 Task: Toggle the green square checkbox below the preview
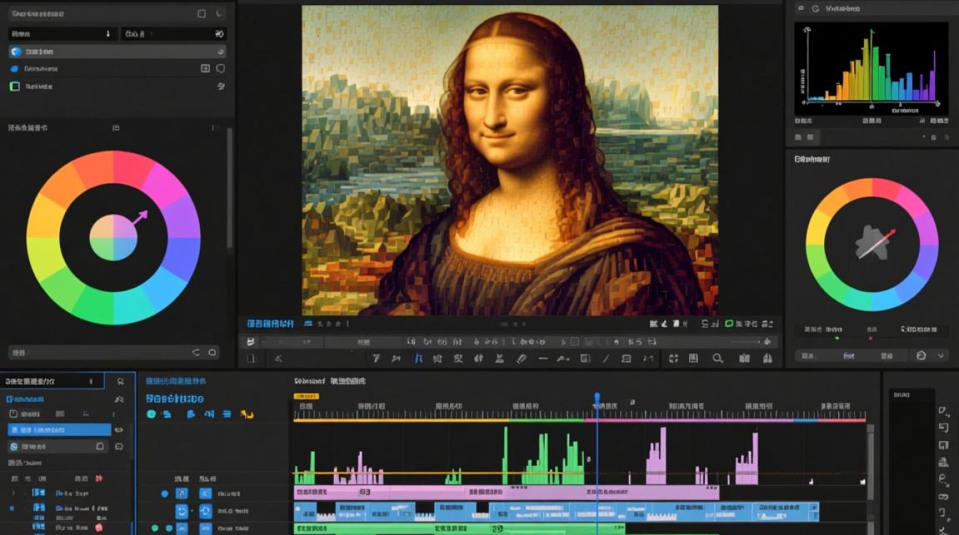(x=729, y=324)
